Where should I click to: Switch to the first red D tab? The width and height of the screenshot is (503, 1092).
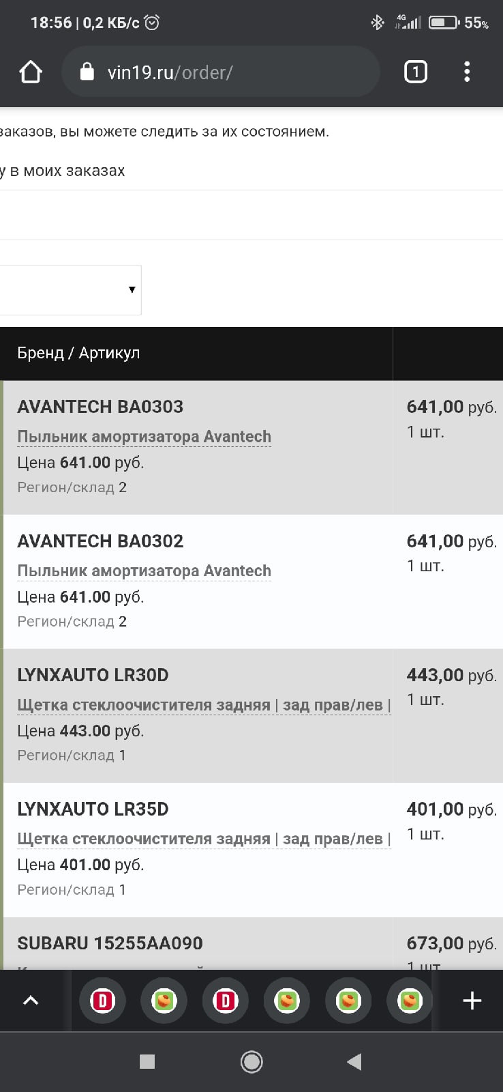(102, 1001)
